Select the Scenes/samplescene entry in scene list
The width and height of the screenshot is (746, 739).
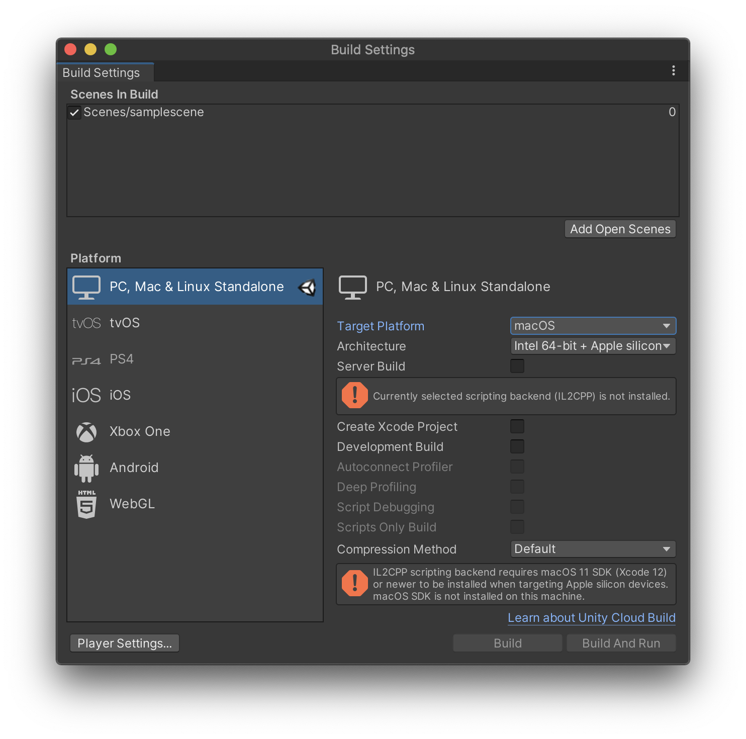click(x=373, y=112)
